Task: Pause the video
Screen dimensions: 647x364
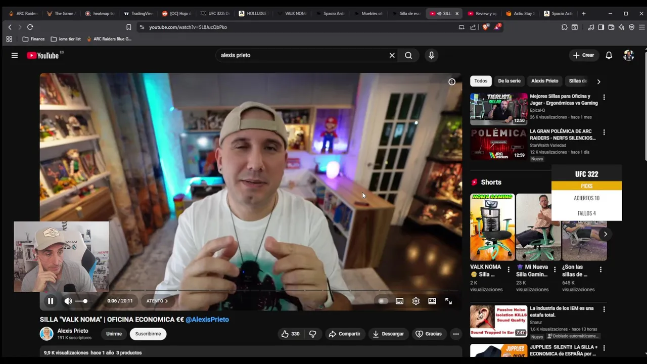Action: coord(51,301)
